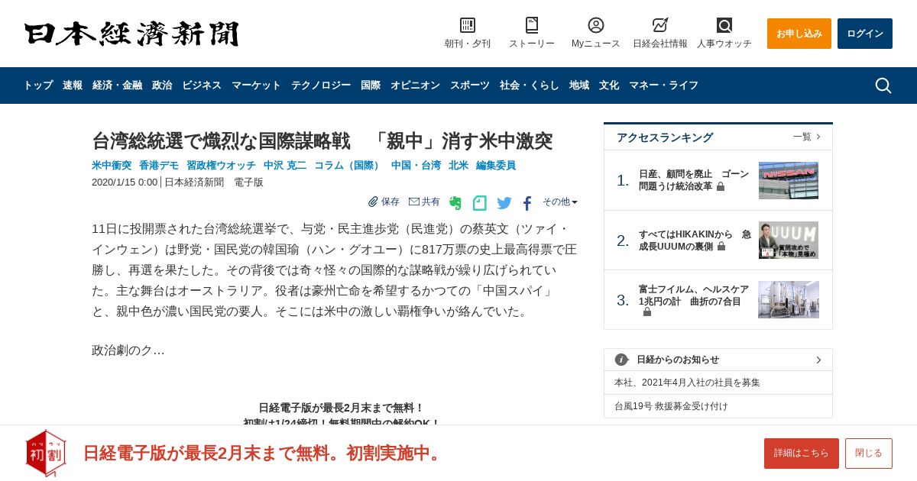Click the info icon beside 日経からのお知らせ
917x481 pixels.
pos(621,360)
